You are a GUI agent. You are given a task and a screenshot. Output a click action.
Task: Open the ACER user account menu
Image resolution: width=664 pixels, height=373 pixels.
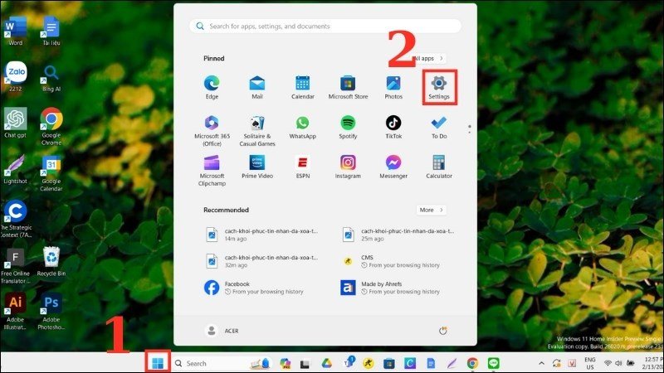222,330
